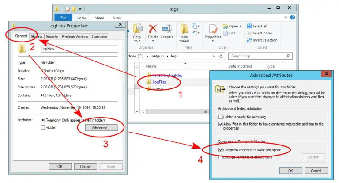
Task: Click the blue Help question mark icon
Action: coord(293,18)
